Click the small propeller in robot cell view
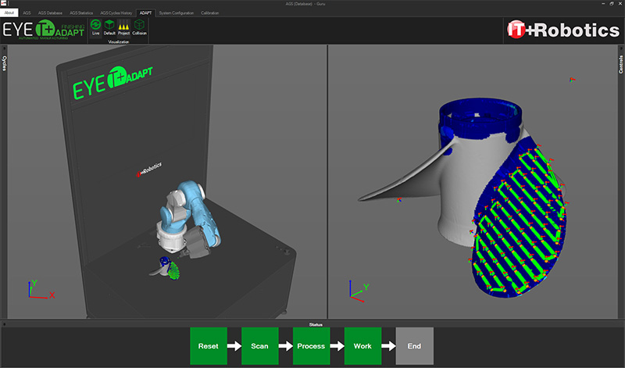 coord(166,268)
